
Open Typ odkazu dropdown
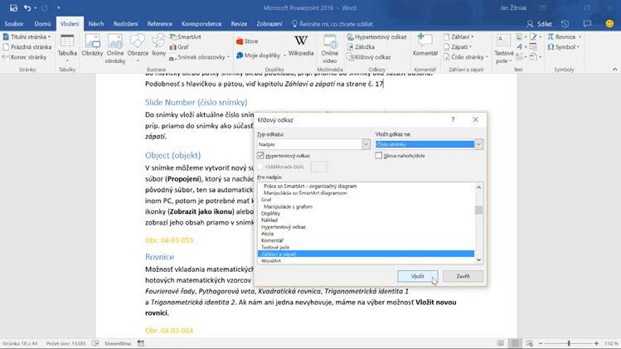click(366, 144)
